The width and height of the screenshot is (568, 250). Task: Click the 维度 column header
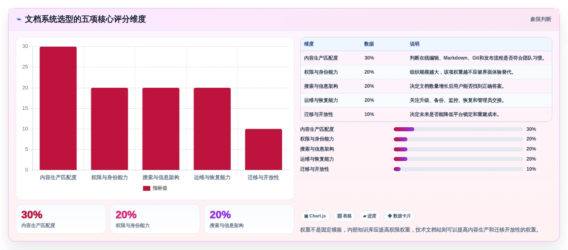pyautogui.click(x=309, y=44)
